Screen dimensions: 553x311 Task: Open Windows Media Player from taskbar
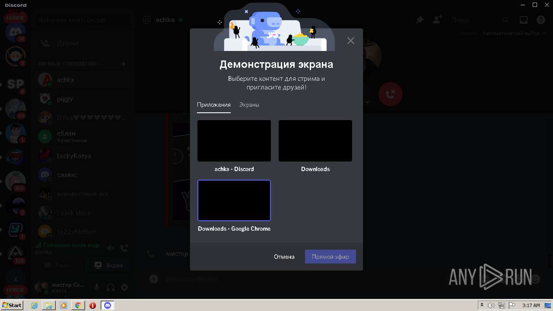tap(64, 305)
